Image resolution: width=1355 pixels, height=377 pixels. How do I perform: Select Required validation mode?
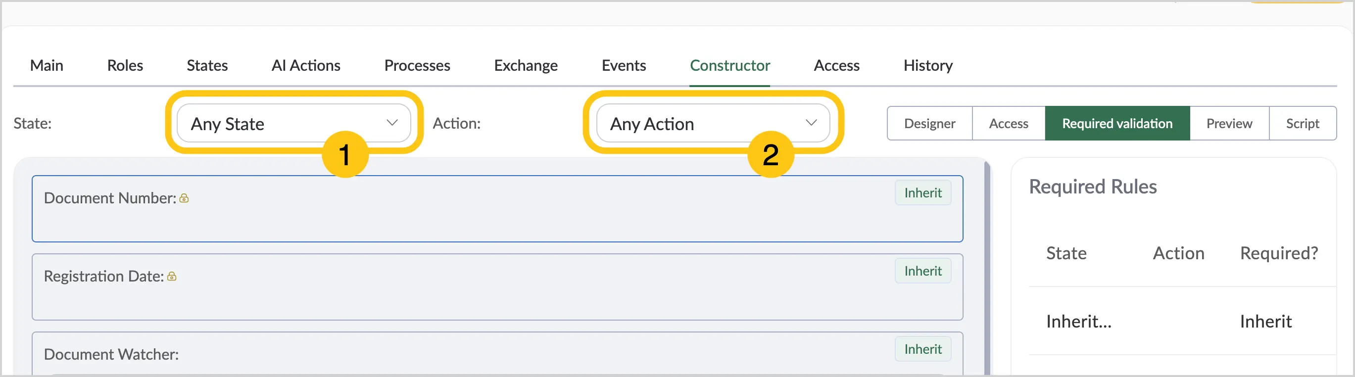(1118, 124)
